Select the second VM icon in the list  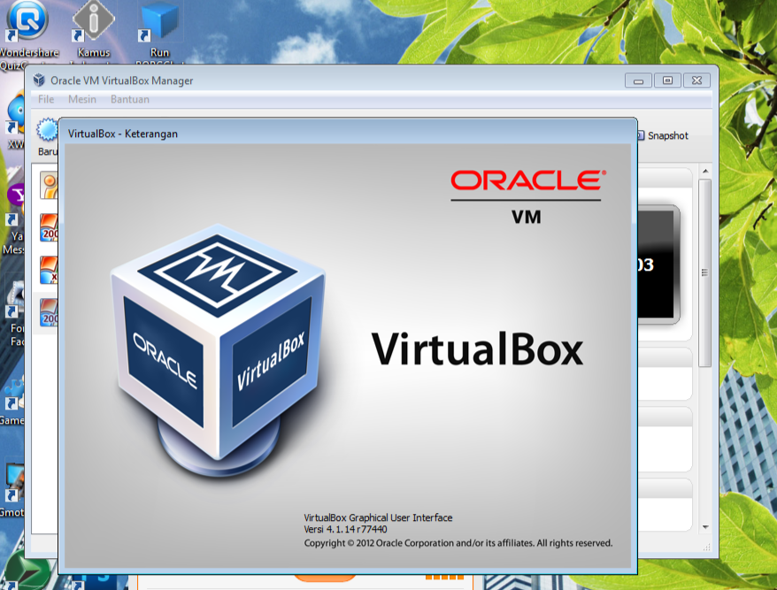click(x=49, y=227)
